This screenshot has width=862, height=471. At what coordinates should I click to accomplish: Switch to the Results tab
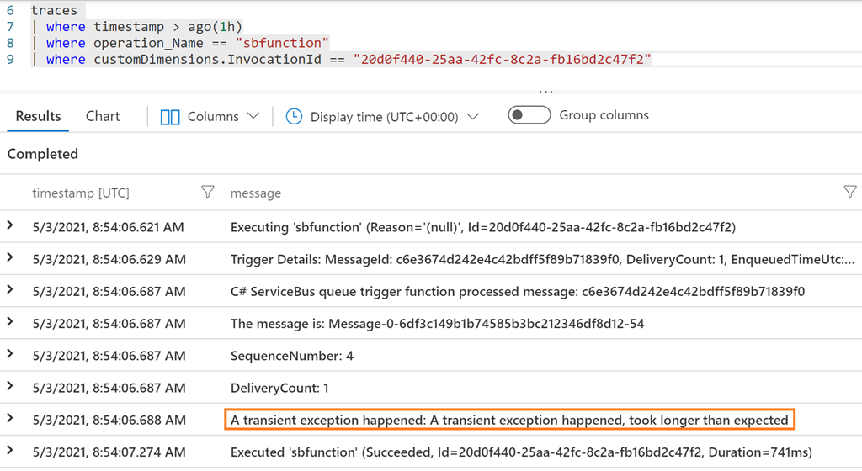tap(38, 116)
